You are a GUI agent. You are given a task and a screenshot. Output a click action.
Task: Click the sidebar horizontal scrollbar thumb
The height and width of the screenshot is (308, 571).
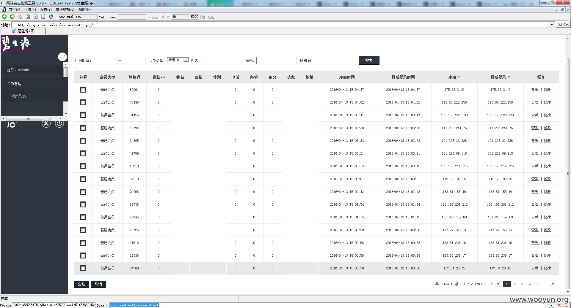tap(28, 119)
